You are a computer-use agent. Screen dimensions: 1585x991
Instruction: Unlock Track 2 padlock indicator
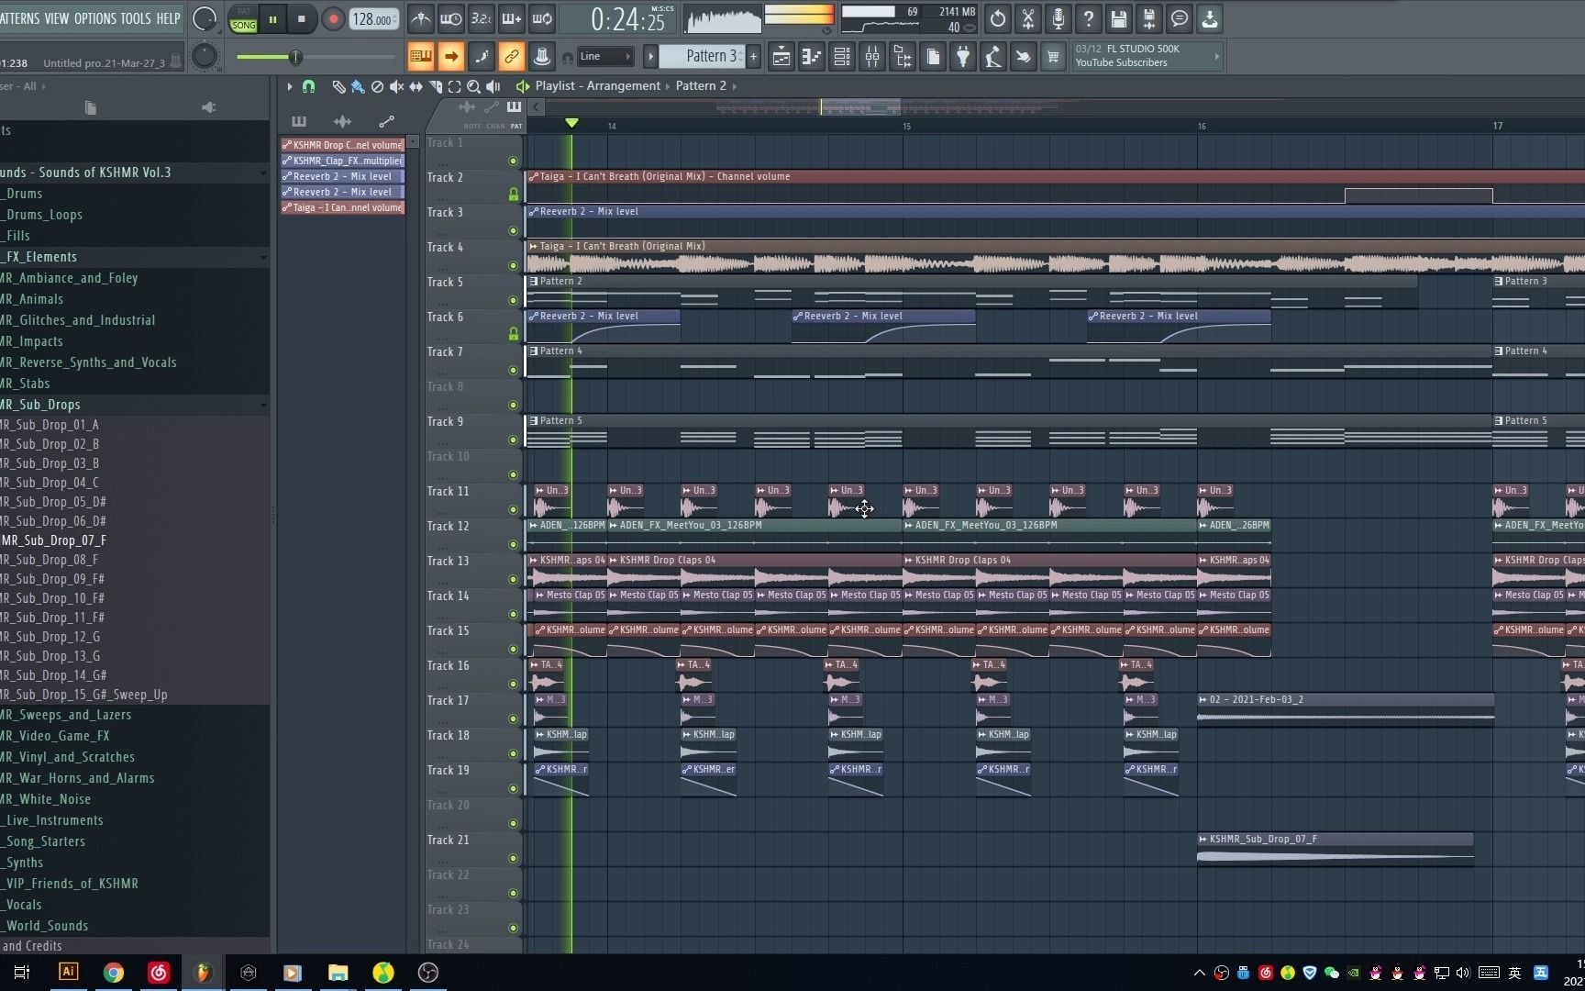(513, 195)
